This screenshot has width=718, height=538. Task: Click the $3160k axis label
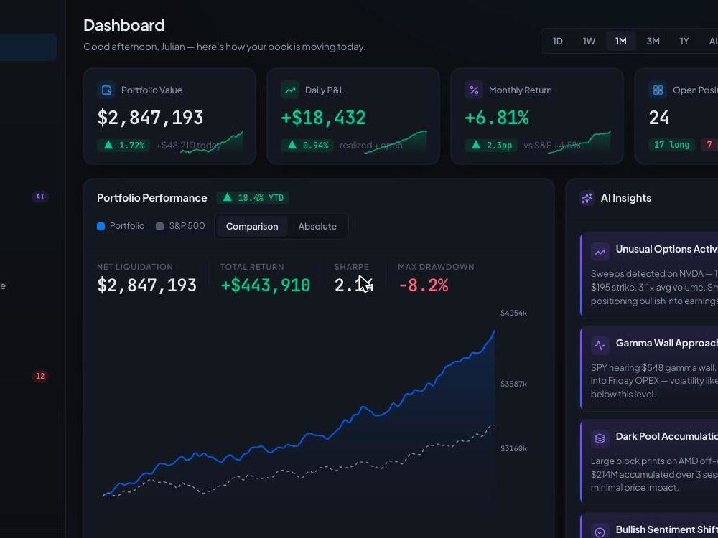[513, 448]
